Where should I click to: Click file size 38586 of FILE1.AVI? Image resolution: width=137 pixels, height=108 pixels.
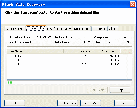coord(86,56)
